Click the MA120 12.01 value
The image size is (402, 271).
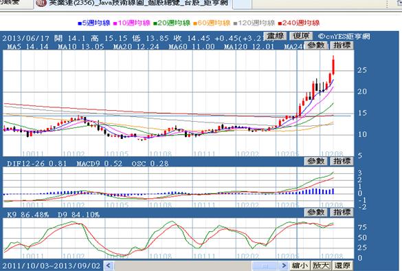tap(249, 47)
